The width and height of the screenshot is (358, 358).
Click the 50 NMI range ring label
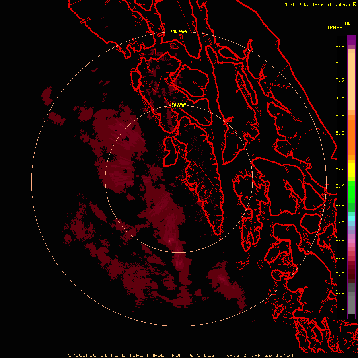point(179,105)
